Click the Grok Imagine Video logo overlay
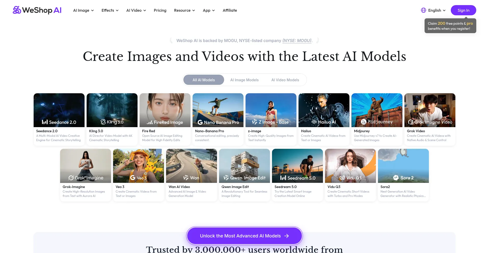Screen dimensions: 489x253 [430, 122]
